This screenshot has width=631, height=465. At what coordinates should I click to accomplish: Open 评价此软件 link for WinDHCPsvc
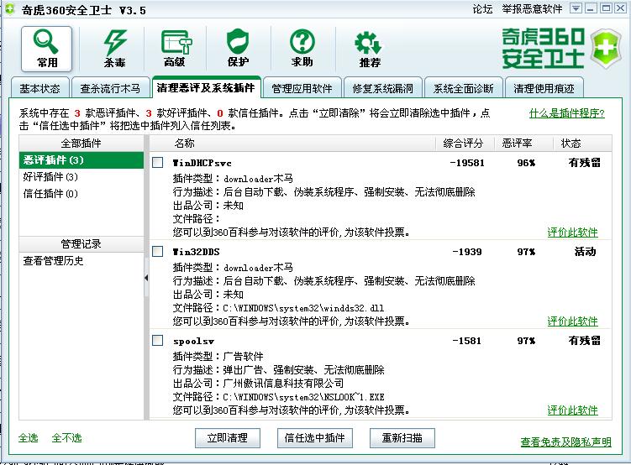tap(572, 232)
